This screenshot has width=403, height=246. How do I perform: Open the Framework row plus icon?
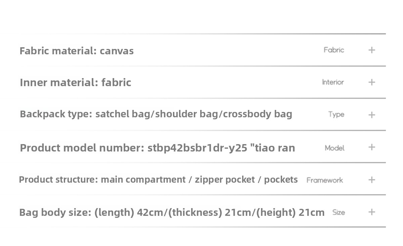pos(372,180)
